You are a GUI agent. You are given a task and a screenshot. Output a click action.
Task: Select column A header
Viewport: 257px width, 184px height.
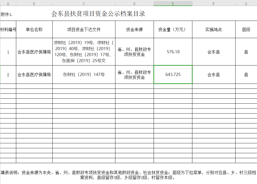[x=8, y=4]
